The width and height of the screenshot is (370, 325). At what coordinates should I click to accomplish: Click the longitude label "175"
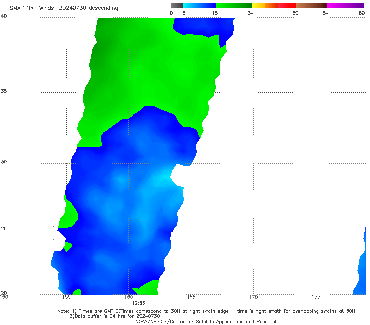[x=316, y=297]
